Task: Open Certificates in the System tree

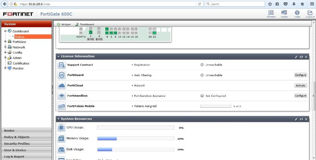Action: coord(21,63)
